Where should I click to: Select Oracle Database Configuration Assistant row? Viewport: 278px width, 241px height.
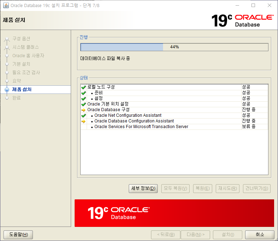(174, 121)
